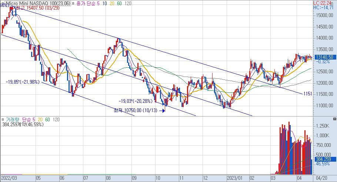This screenshot has height=182, width=337.
Task: Click the price moving average 20 label
Action: 112,3
